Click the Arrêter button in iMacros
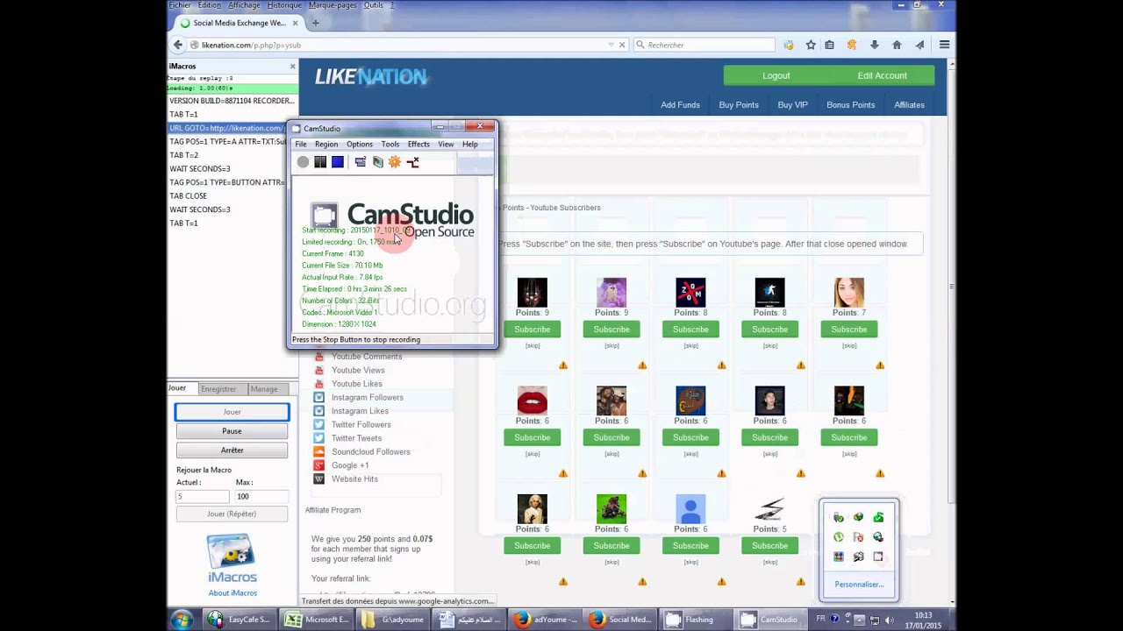Viewport: 1123px width, 631px height. [232, 450]
